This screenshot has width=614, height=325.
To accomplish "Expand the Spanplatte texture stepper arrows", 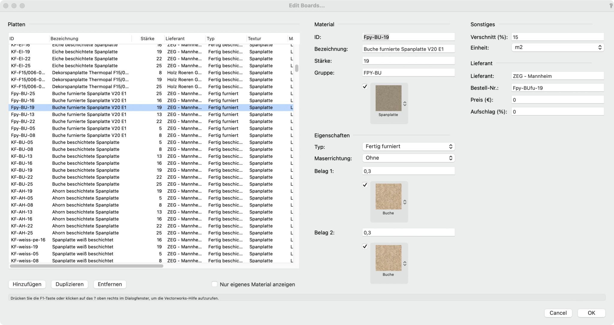I will (x=405, y=104).
